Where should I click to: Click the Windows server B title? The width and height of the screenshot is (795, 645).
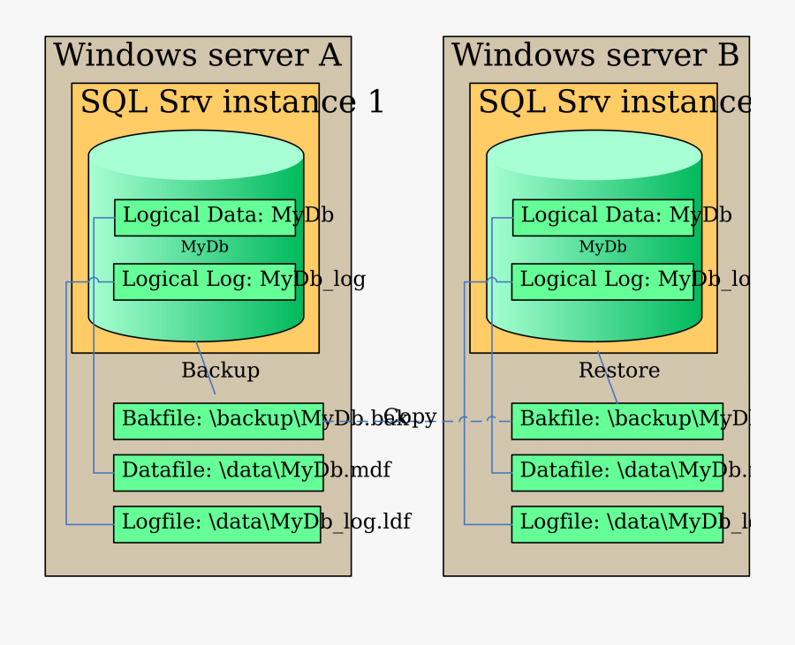(x=595, y=56)
